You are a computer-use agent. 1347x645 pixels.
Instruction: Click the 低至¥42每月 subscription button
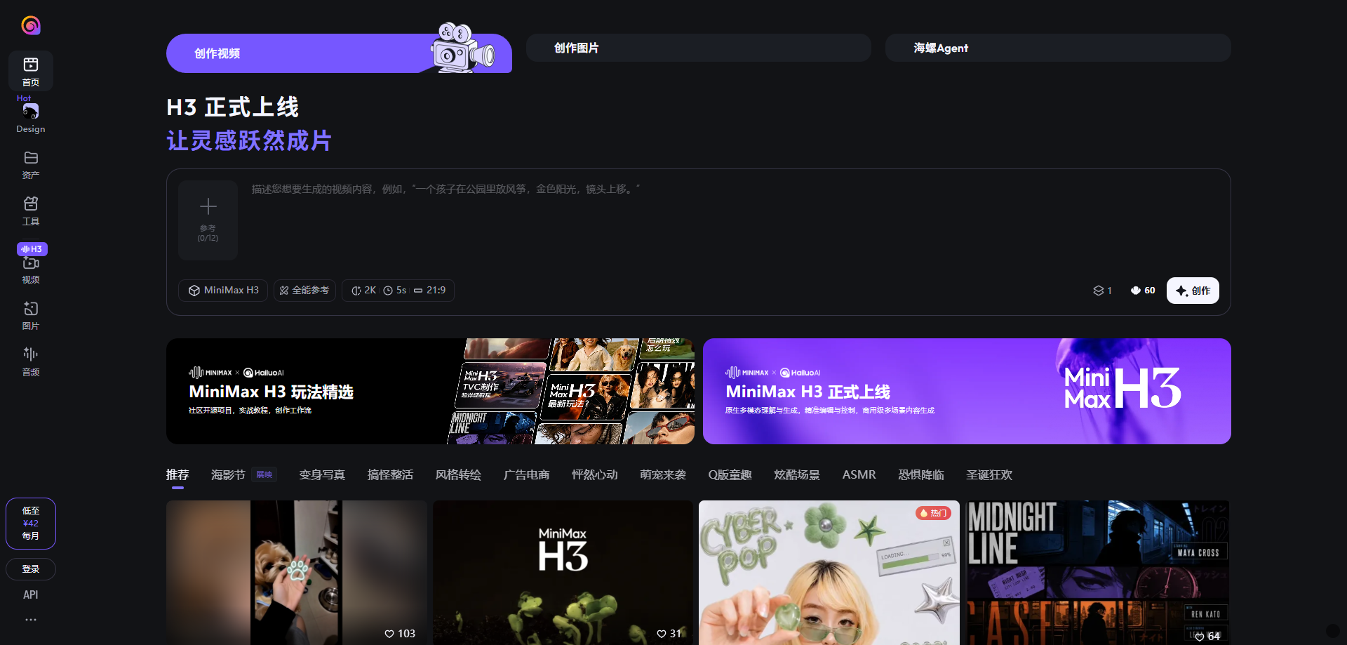[x=31, y=524]
